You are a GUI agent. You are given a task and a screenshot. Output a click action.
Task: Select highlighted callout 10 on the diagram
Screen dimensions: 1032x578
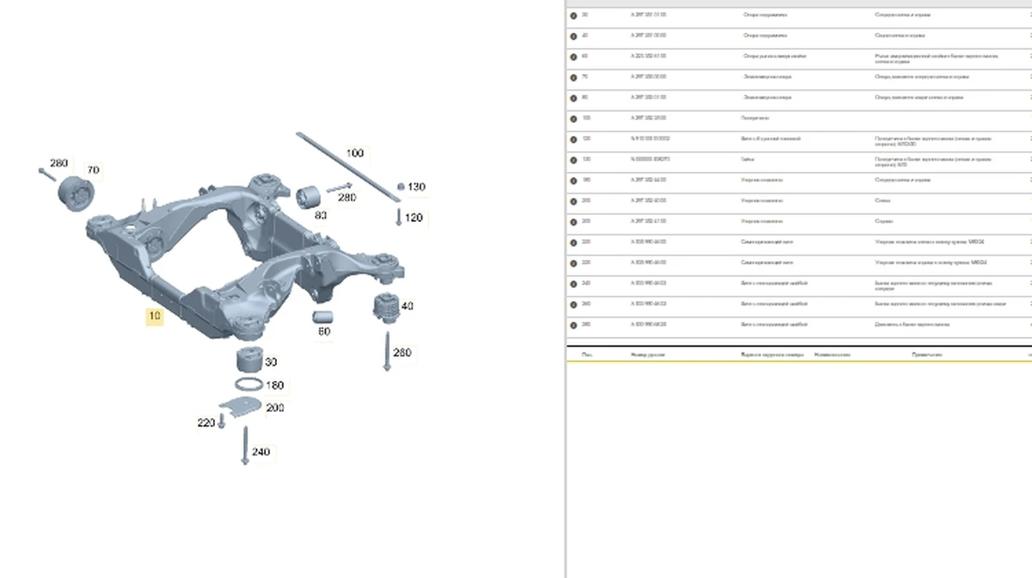click(154, 317)
